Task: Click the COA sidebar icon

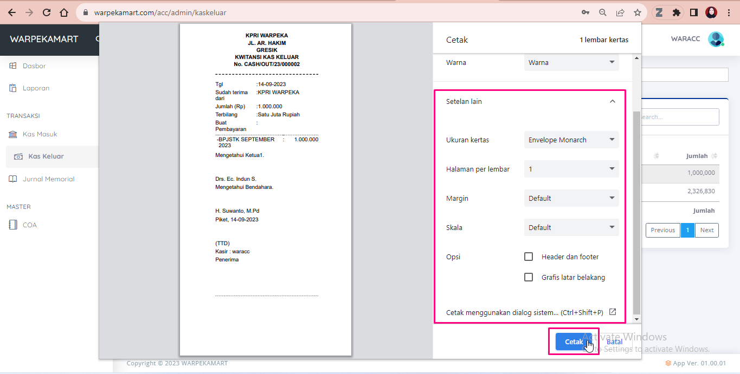Action: [x=13, y=225]
